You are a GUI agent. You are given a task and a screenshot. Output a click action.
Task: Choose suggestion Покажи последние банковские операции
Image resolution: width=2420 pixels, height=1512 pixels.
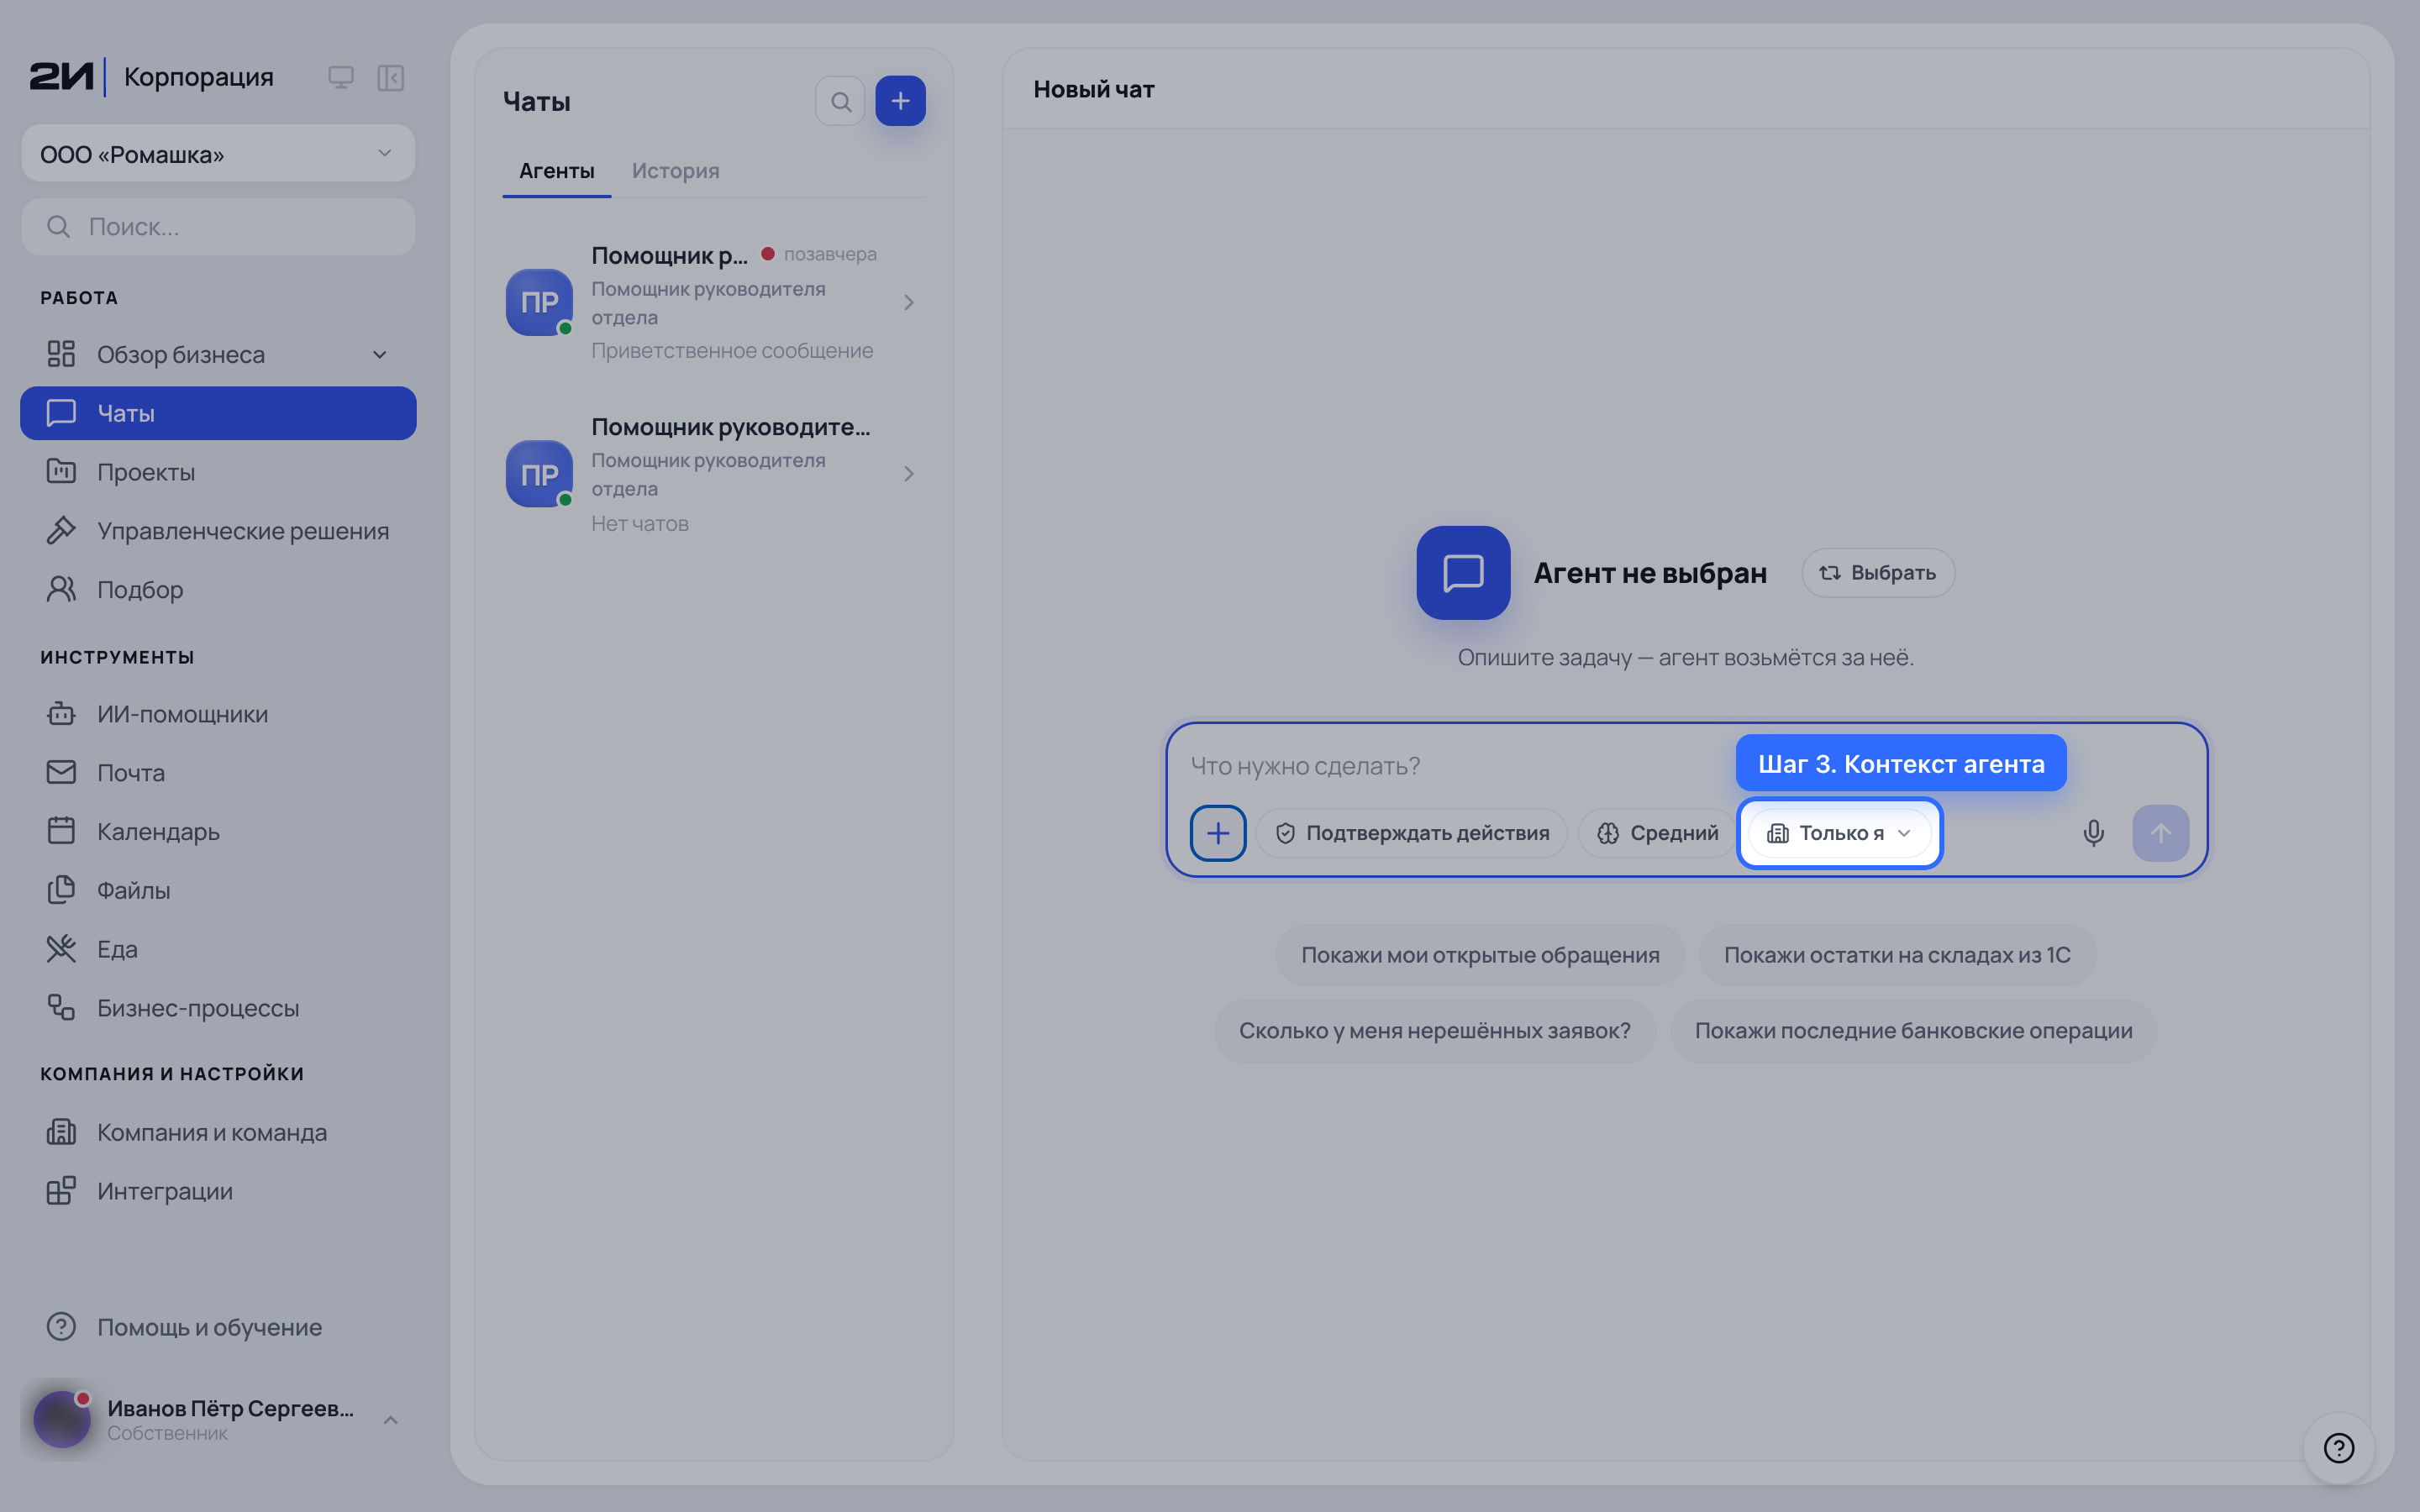click(x=1913, y=1030)
